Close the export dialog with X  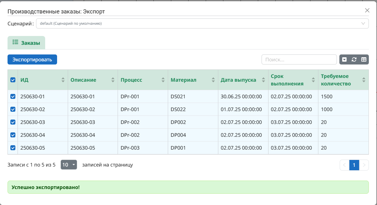click(367, 10)
